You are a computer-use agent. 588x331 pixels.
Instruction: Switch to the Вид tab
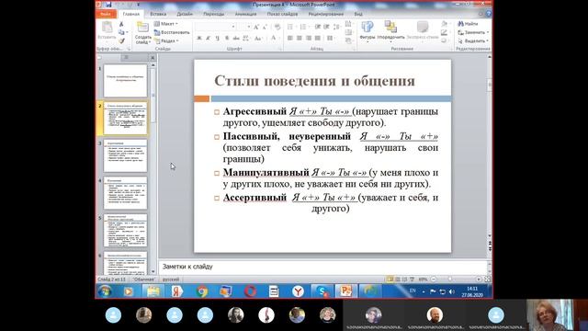click(x=358, y=14)
